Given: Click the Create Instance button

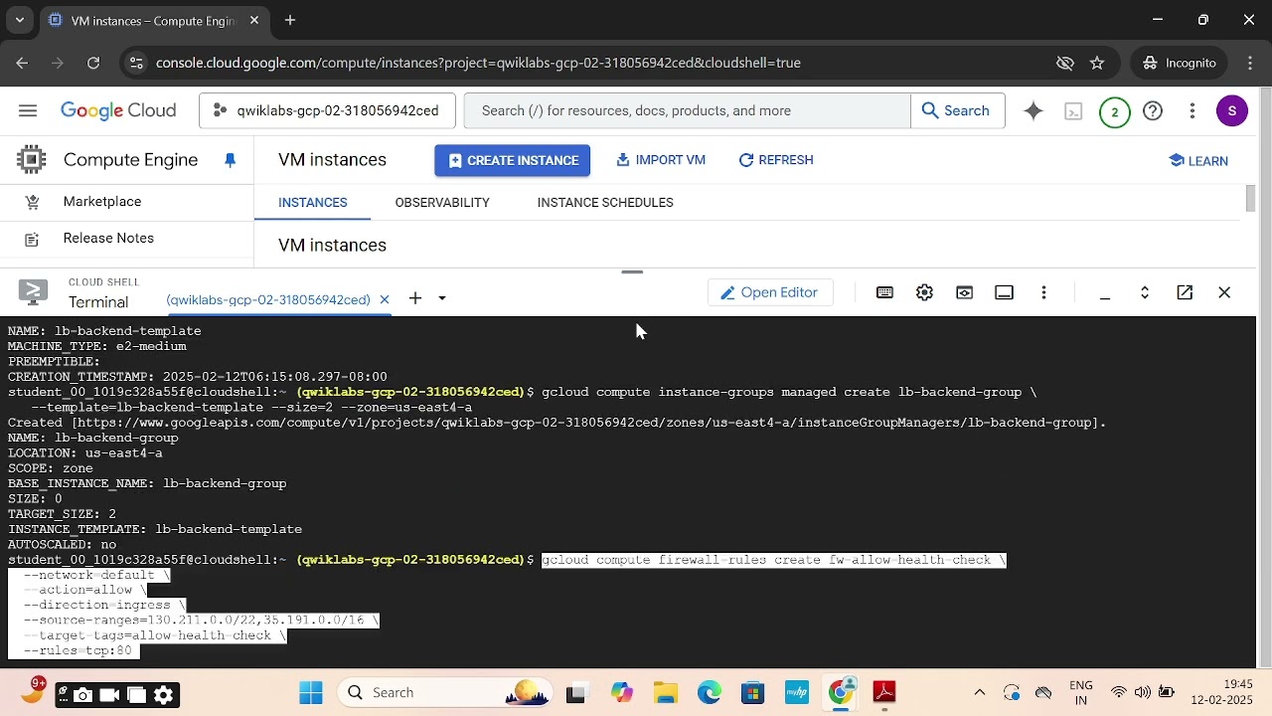Looking at the screenshot, I should click(x=512, y=160).
